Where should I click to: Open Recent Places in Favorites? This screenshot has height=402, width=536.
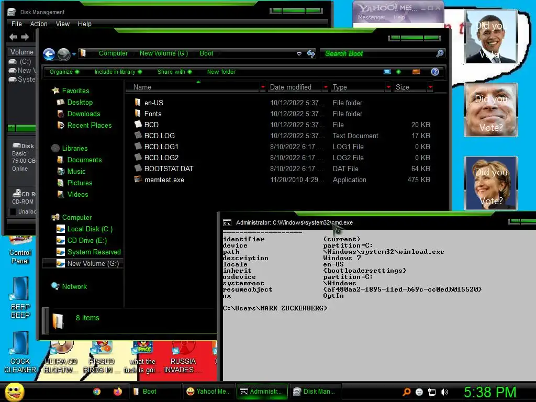(x=89, y=125)
